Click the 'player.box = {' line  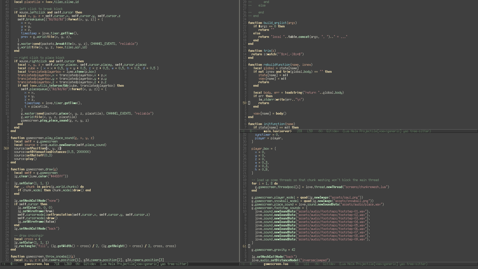coord(264,148)
